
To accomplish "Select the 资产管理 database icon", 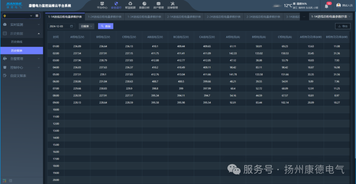I will point(159,4).
